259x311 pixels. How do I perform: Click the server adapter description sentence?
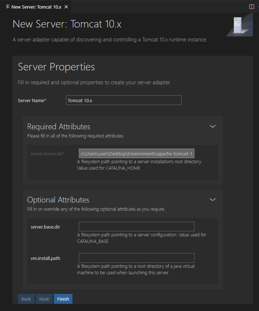pos(110,40)
